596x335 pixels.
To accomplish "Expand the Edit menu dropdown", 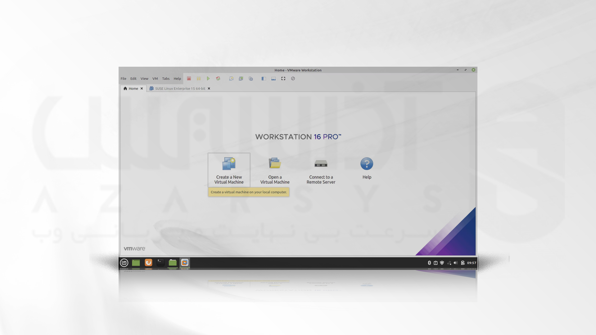I will 133,78.
